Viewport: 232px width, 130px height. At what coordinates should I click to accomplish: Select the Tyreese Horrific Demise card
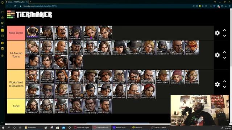(47, 33)
